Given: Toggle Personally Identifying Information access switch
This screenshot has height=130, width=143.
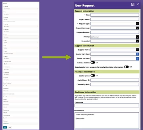Looking at the screenshot, I should [x=126, y=67].
